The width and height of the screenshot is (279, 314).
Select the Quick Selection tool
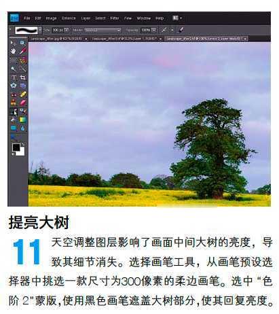[22, 69]
